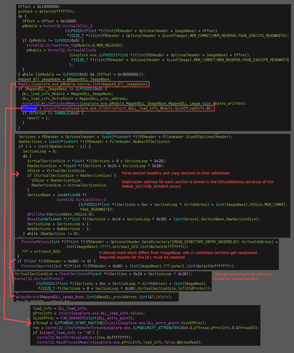Click 'RawSectionSize = VirtualSectionSize;' statement
The image size is (294, 353).
pyautogui.click(x=69, y=185)
